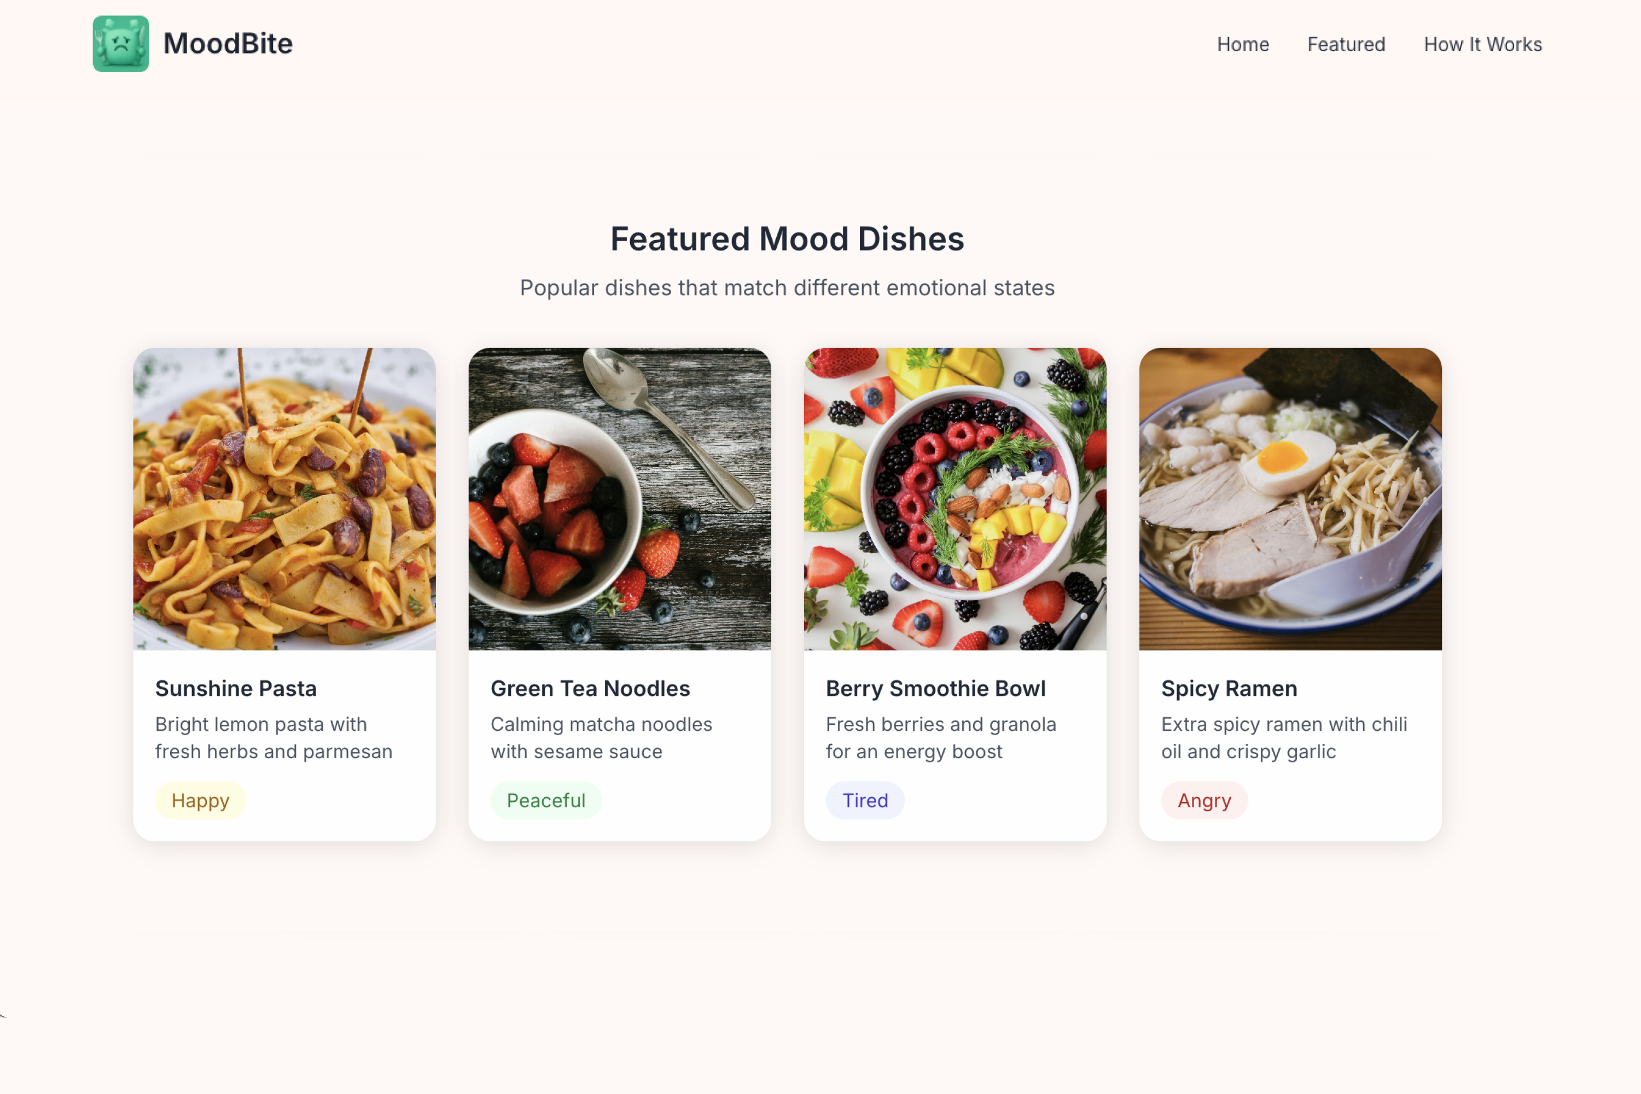Click the MoodBite green mascot logo icon
Viewport: 1641px width, 1094px height.
click(x=121, y=44)
